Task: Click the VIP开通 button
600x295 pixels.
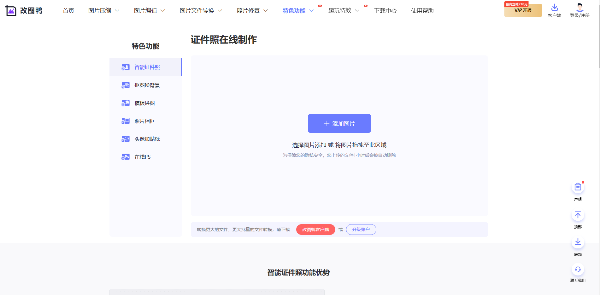Action: 523,10
